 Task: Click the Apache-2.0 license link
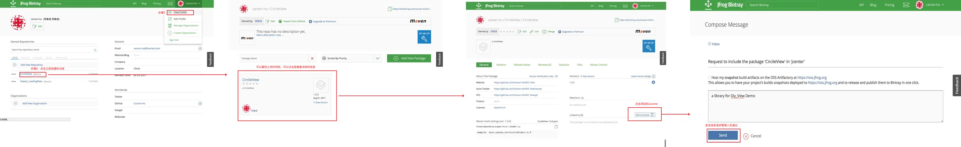pyautogui.click(x=500, y=107)
